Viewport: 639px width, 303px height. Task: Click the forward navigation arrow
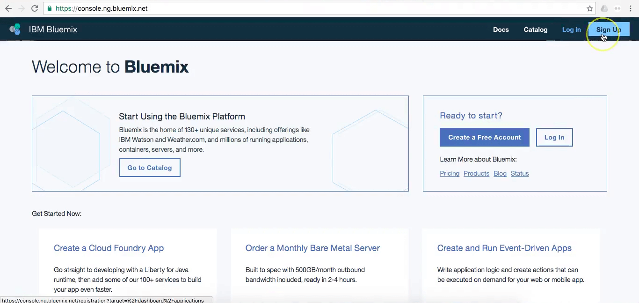[21, 8]
